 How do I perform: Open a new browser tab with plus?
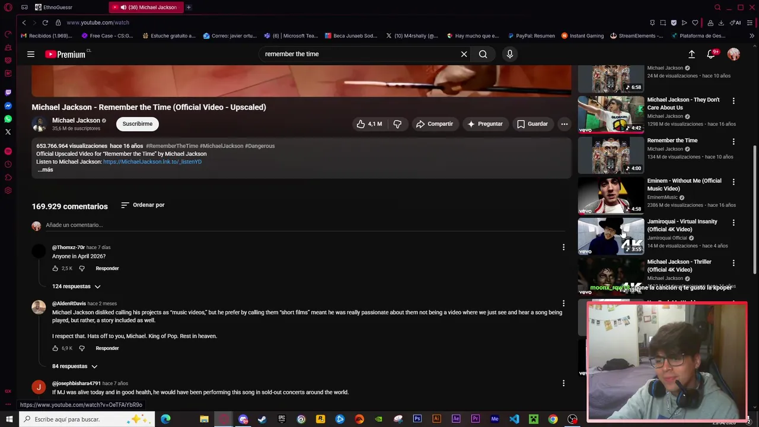tap(189, 7)
